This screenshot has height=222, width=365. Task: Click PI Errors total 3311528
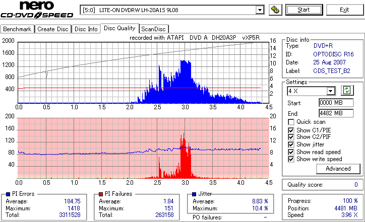(70, 215)
